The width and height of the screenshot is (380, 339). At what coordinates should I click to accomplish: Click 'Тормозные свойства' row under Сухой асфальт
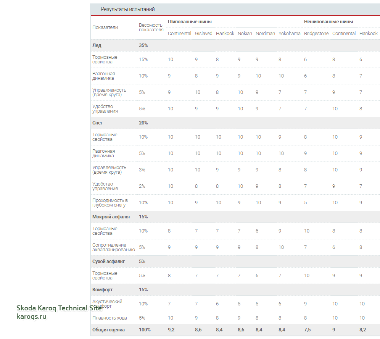[x=105, y=276]
